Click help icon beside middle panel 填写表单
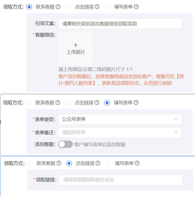Screen dimensions: 195x197 [136, 102]
